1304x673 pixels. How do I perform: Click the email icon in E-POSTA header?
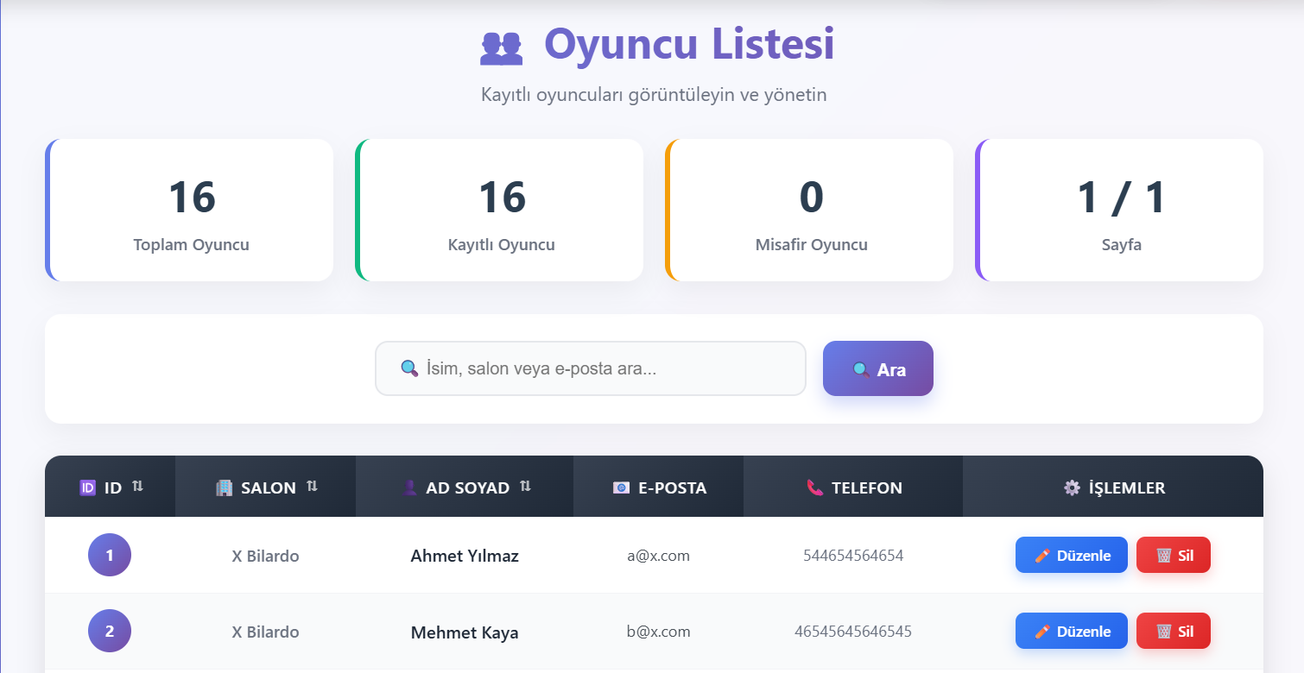[620, 487]
